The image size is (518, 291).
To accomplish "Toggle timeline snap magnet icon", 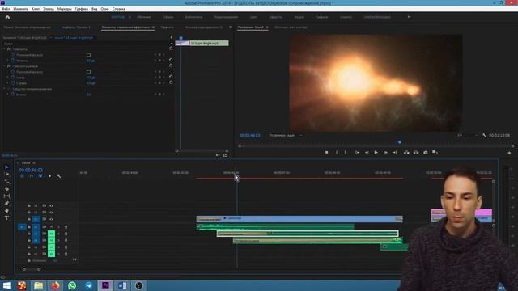I will coord(32,176).
